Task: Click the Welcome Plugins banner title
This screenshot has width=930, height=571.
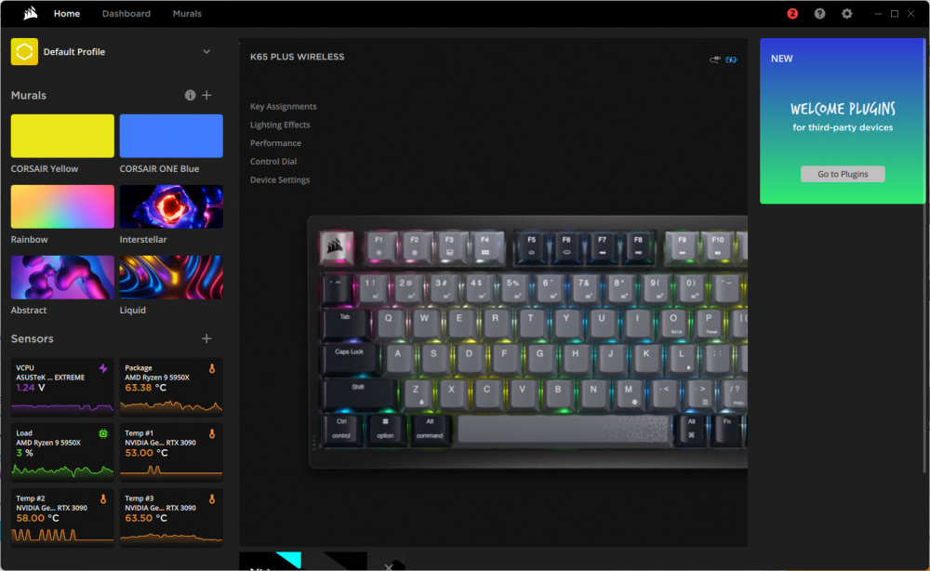Action: (843, 109)
